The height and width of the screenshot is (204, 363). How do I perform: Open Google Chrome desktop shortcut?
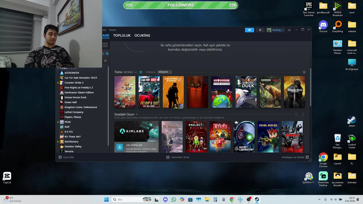point(323,160)
